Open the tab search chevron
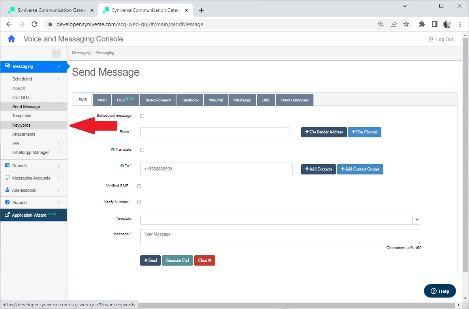The width and height of the screenshot is (469, 309). [405, 6]
